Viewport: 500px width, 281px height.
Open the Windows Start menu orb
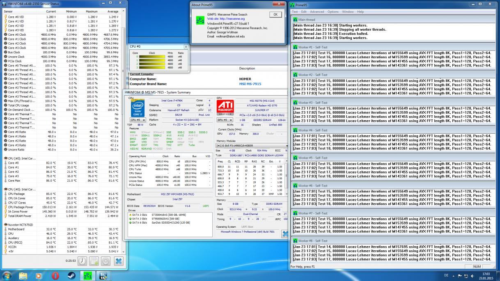[x=7, y=275]
